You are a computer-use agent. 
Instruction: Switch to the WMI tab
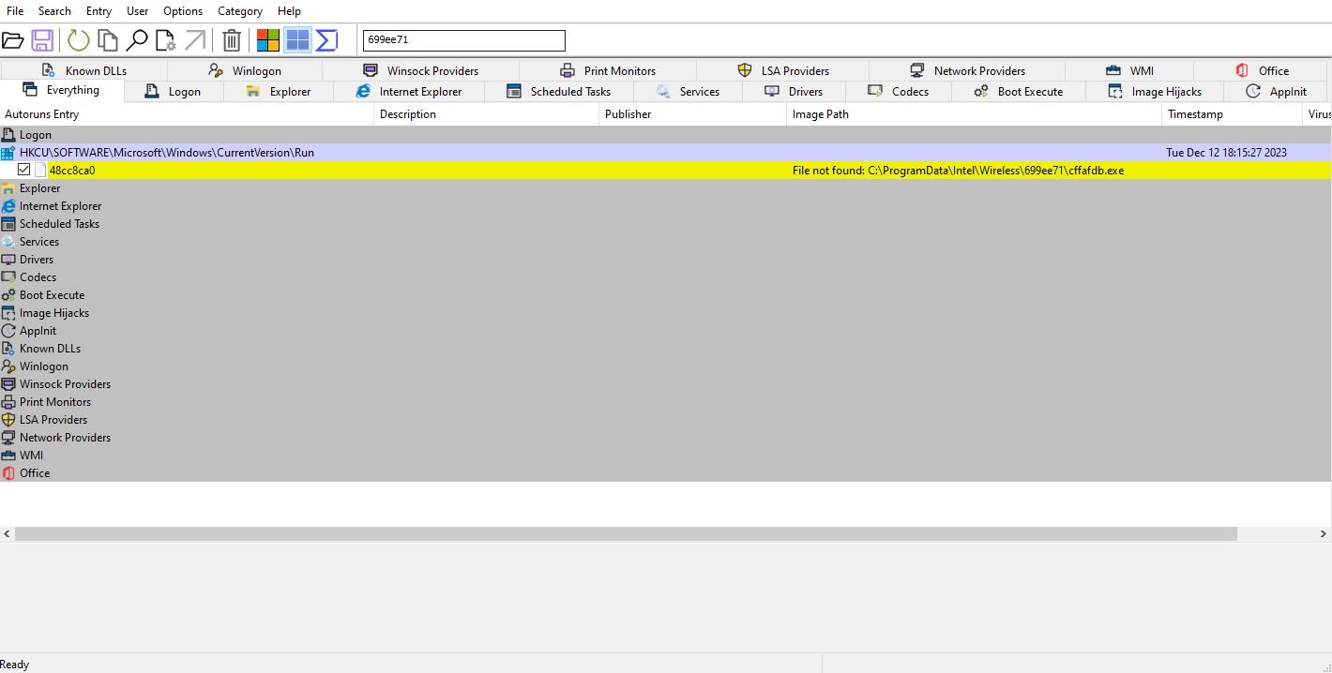pos(1129,70)
